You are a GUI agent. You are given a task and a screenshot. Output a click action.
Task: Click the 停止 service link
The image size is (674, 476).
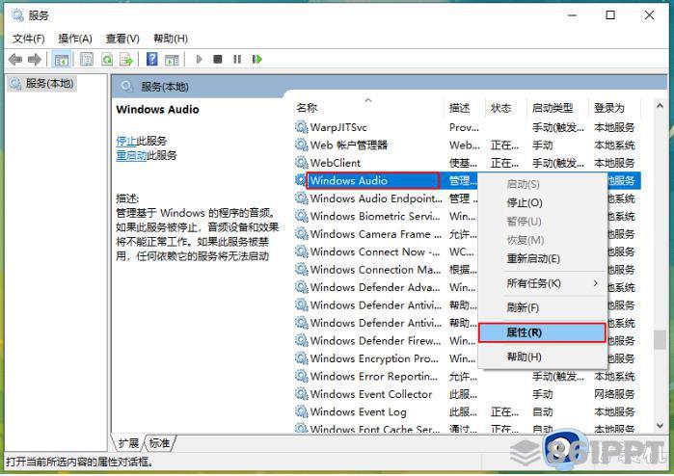(126, 141)
